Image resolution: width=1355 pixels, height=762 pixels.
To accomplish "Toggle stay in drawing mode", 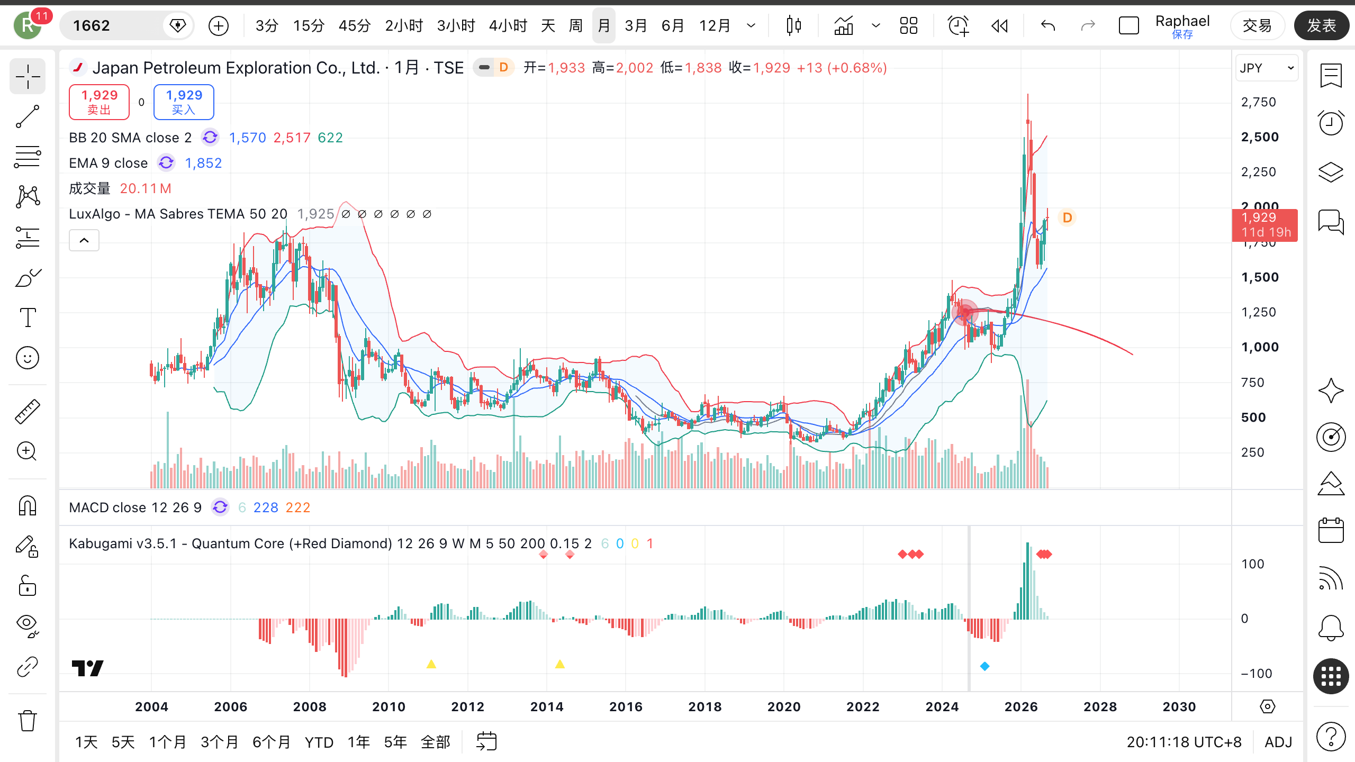I will (x=28, y=546).
